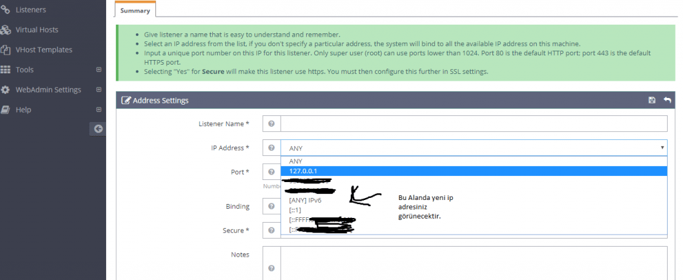Click the help icon beside Notes
This screenshot has width=683, height=280.
(x=271, y=268)
